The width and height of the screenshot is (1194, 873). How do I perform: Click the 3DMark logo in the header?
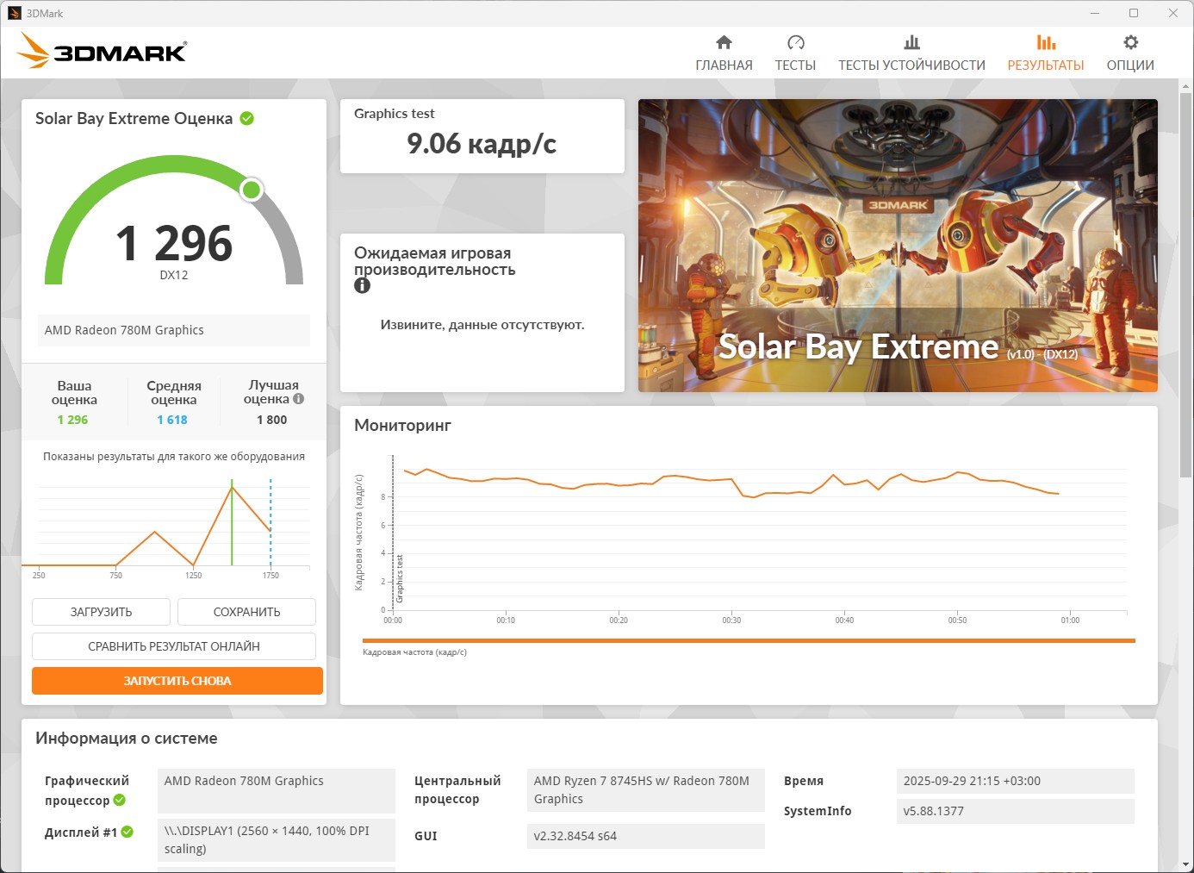coord(102,51)
